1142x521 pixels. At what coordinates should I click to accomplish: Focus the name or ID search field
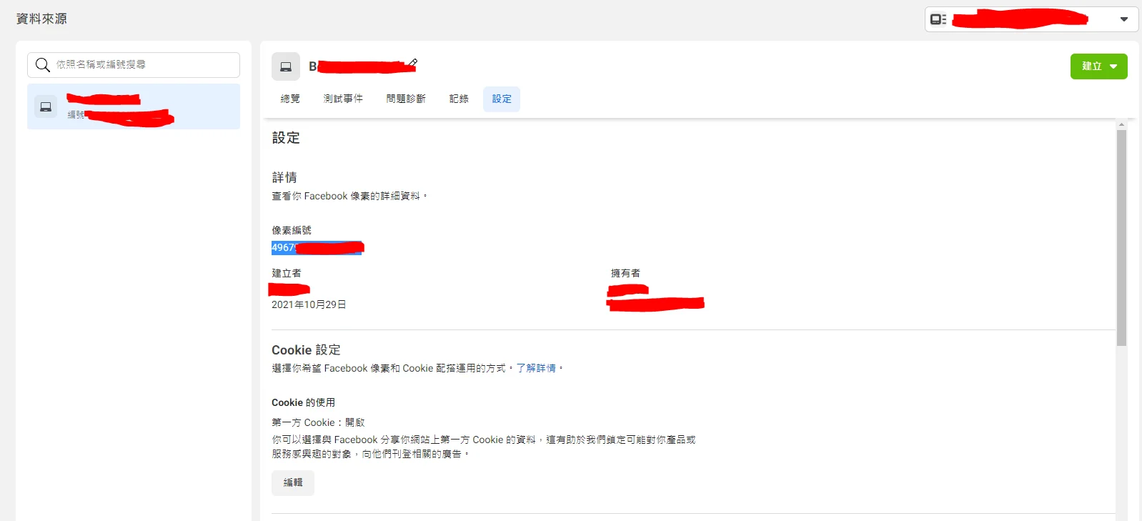pos(134,65)
